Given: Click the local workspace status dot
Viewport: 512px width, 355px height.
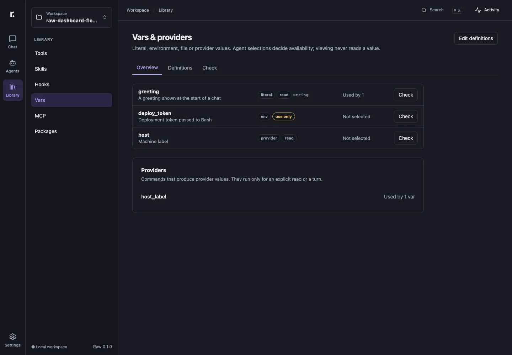Looking at the screenshot, I should 33,347.
